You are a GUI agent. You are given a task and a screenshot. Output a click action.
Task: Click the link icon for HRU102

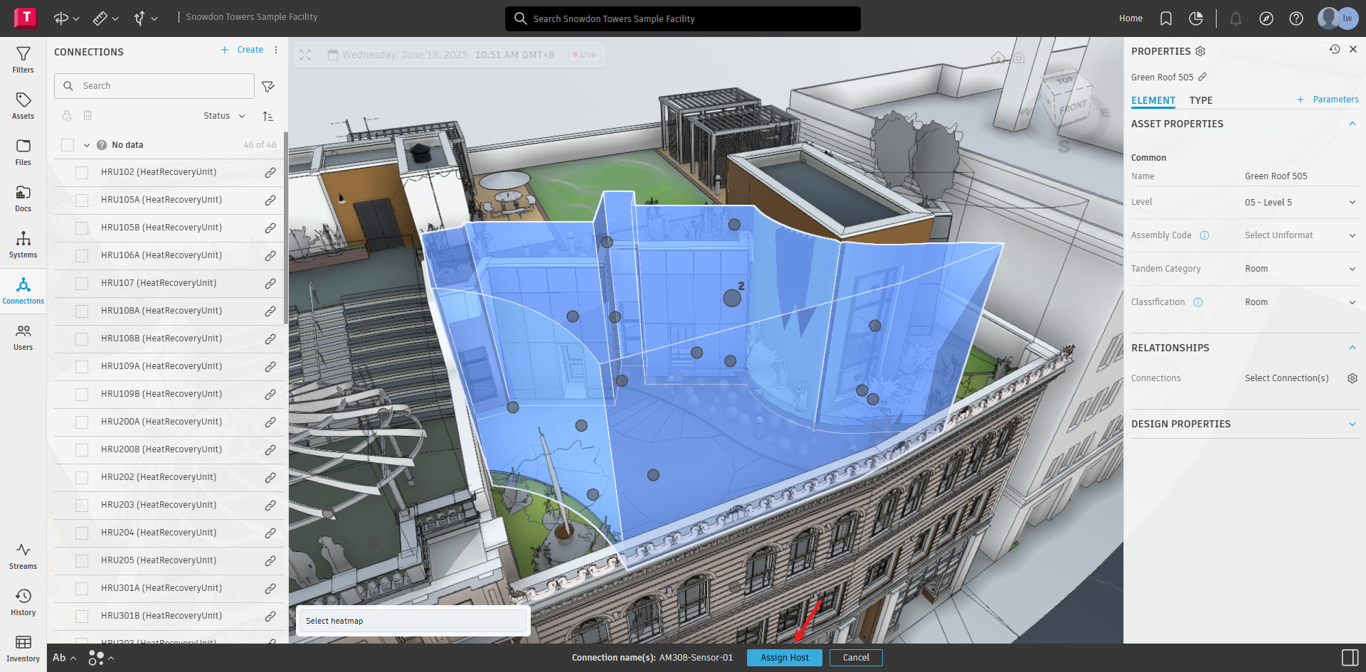coord(270,173)
